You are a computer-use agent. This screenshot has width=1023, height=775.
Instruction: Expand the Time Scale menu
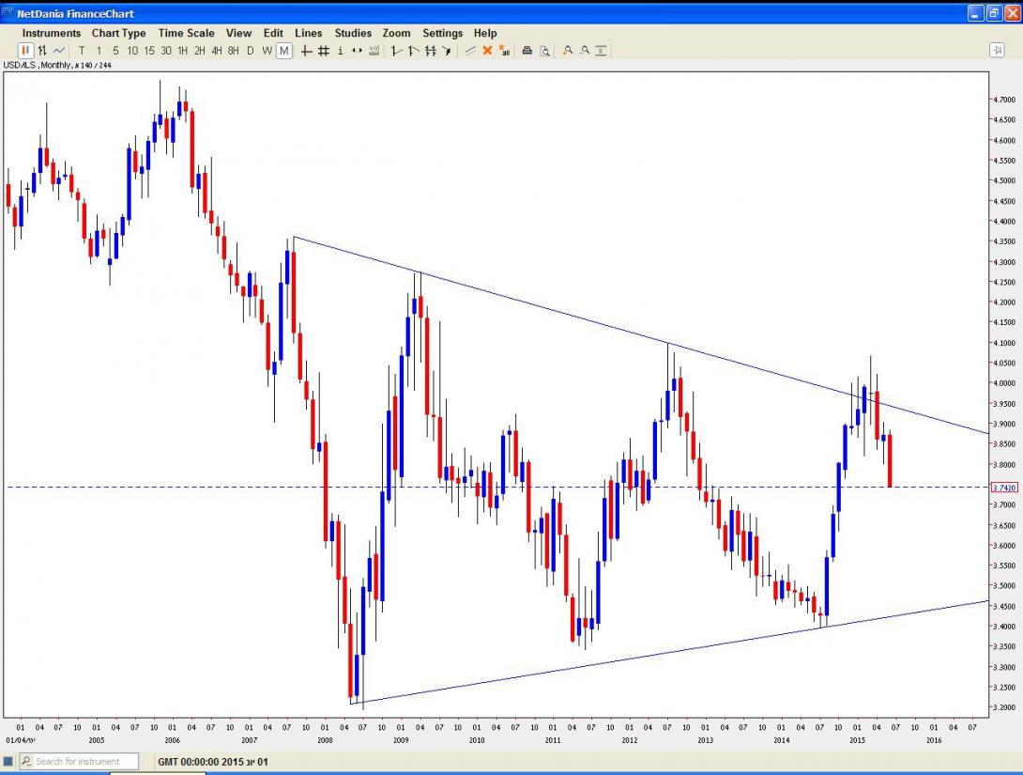186,33
